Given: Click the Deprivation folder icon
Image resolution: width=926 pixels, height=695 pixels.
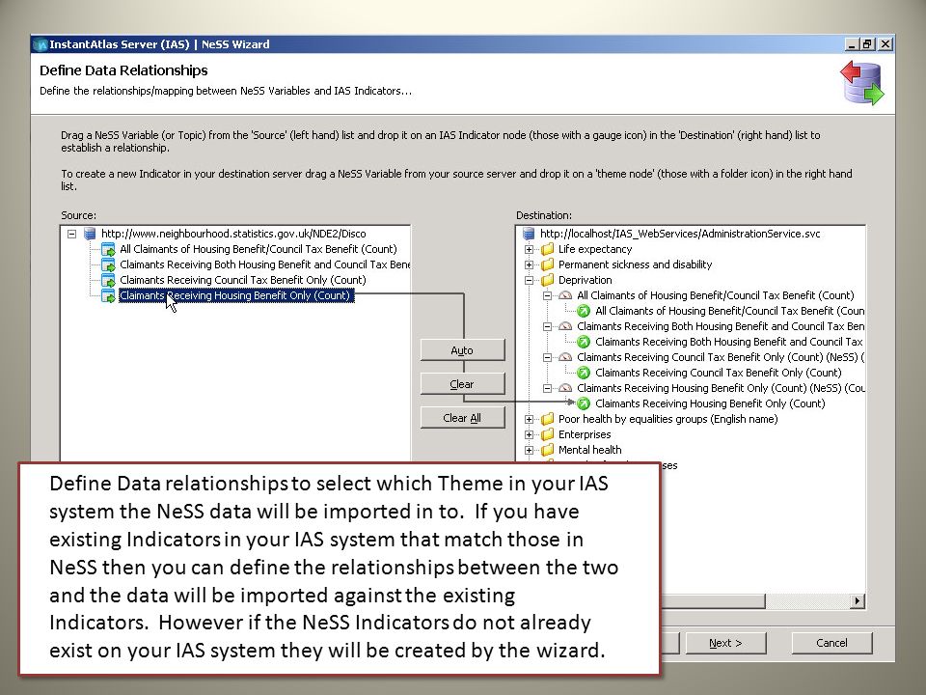Looking at the screenshot, I should pyautogui.click(x=548, y=280).
